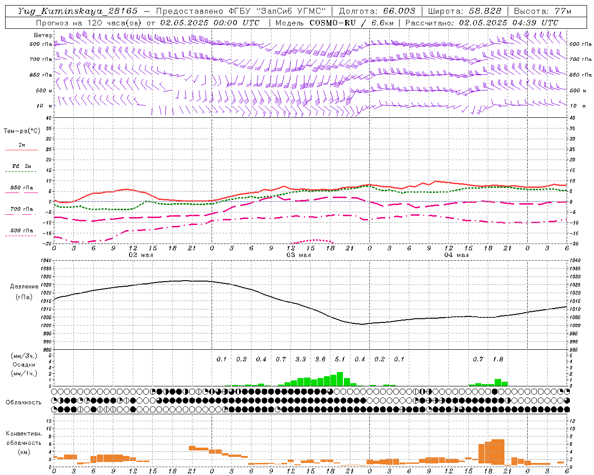Click the Конвективн. облачность label
This screenshot has width=594, height=475.
tap(24, 438)
